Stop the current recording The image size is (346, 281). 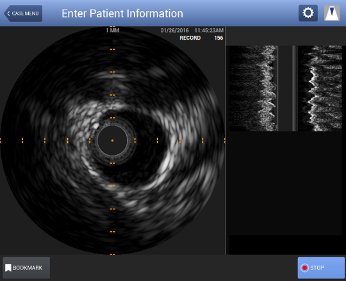[x=321, y=268]
